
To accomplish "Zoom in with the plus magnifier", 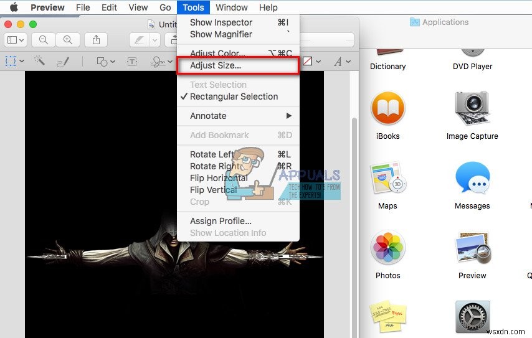I will coord(68,40).
